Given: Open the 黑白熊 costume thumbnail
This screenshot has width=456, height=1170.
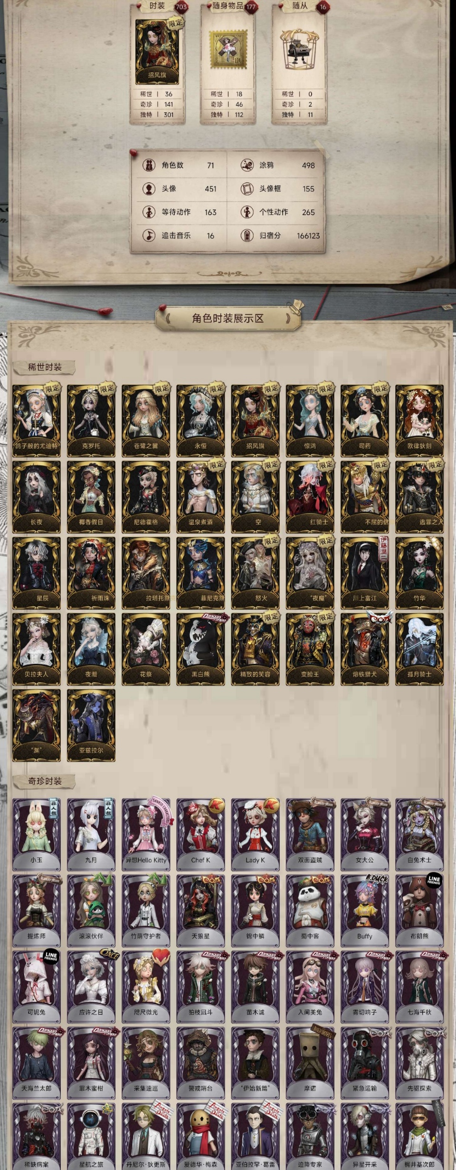Looking at the screenshot, I should [201, 649].
